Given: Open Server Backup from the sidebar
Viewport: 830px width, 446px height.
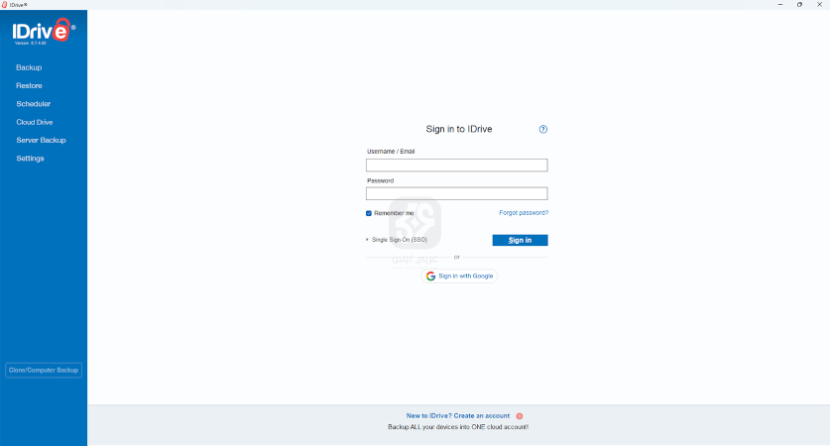Looking at the screenshot, I should [41, 140].
